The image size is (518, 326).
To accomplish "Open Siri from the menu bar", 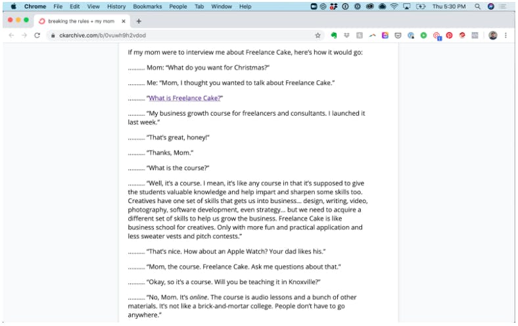I will point(491,7).
